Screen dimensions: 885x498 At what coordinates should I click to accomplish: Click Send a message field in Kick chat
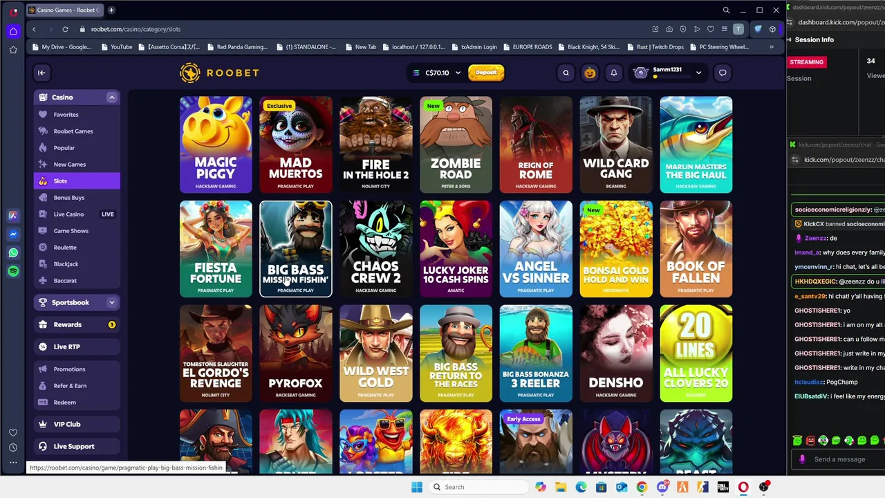839,459
